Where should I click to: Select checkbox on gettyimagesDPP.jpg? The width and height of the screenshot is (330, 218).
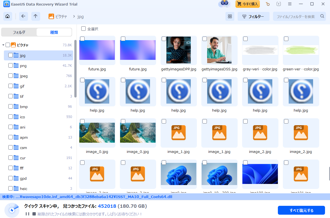click(164, 39)
